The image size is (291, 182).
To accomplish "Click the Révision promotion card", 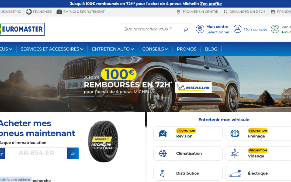I will pyautogui.click(x=188, y=133).
